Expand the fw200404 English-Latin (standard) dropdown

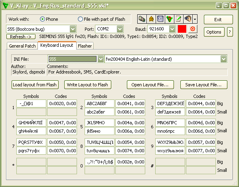(x=223, y=59)
